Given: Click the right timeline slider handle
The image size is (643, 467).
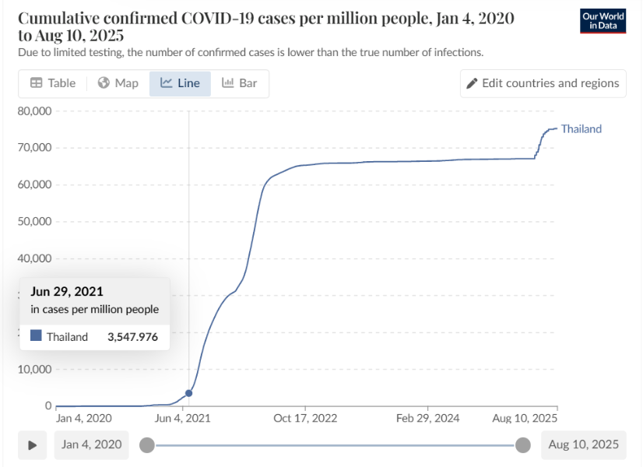Looking at the screenshot, I should click(x=523, y=445).
